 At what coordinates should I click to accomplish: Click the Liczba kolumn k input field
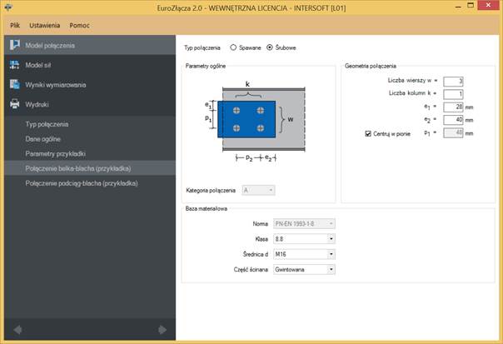coord(453,94)
